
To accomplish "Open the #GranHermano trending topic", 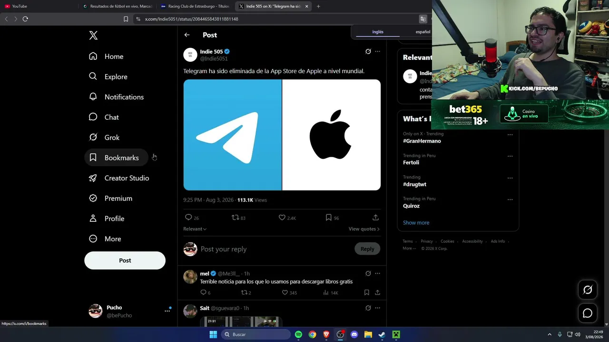I will click(422, 141).
